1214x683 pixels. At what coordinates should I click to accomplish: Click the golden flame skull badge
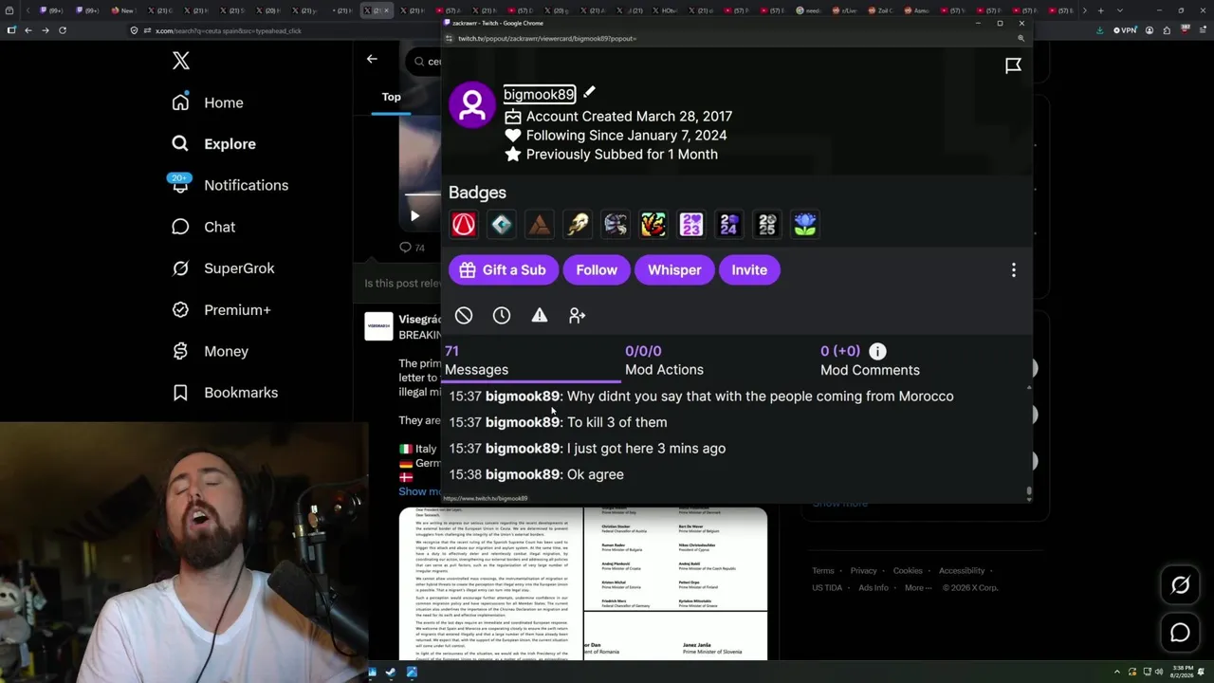[578, 225]
